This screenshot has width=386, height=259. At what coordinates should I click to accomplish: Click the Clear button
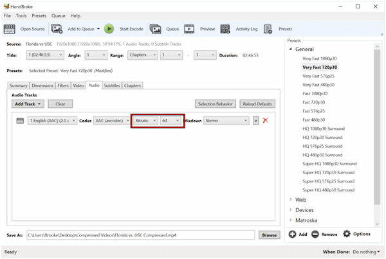click(x=60, y=104)
